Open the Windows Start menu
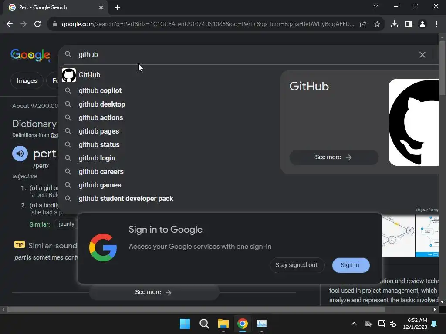 click(185, 324)
